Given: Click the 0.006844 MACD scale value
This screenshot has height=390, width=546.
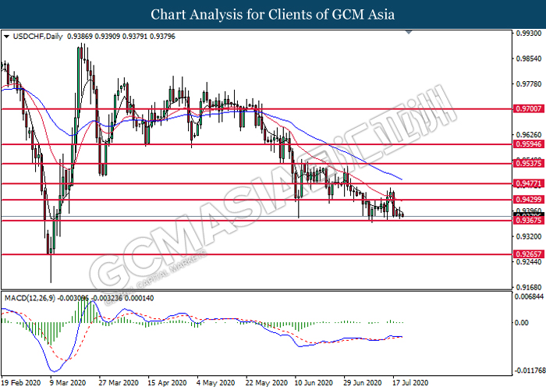Looking at the screenshot, I should click(530, 296).
